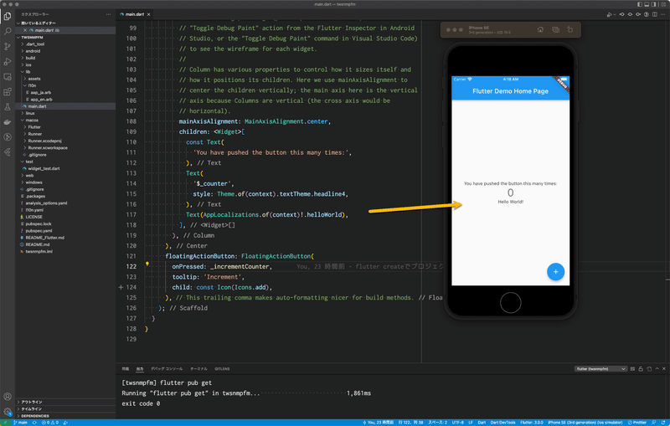Toggle the secondary sidebar layout button
The image size is (670, 426).
(x=653, y=4)
